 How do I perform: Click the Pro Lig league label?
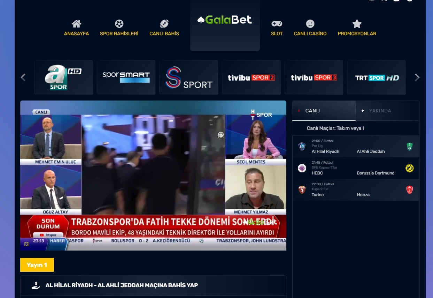pyautogui.click(x=317, y=146)
